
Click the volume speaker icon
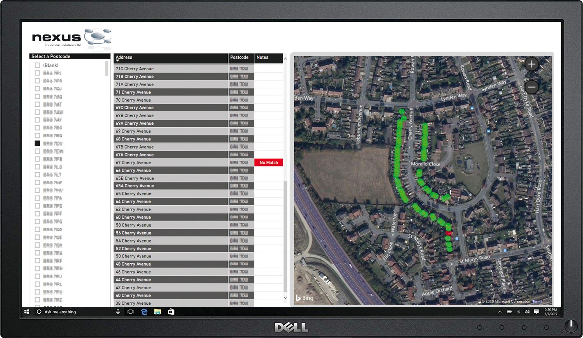click(527, 312)
